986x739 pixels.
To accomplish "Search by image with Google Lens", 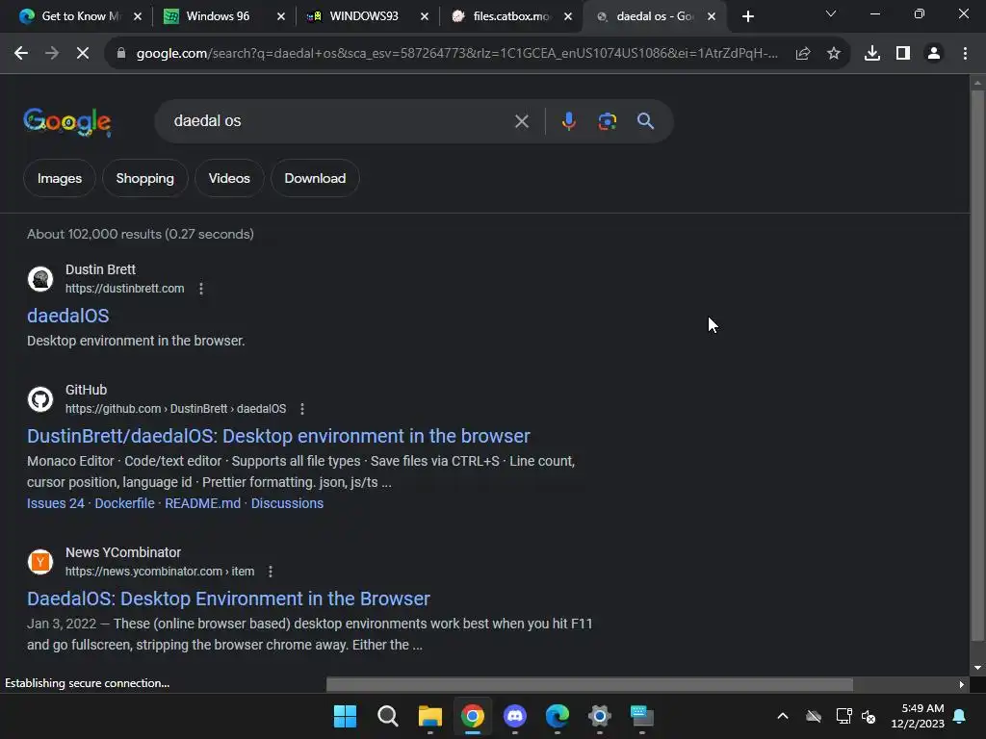I will pyautogui.click(x=608, y=121).
